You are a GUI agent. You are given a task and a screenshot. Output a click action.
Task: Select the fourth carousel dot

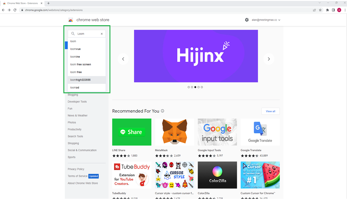(x=199, y=87)
